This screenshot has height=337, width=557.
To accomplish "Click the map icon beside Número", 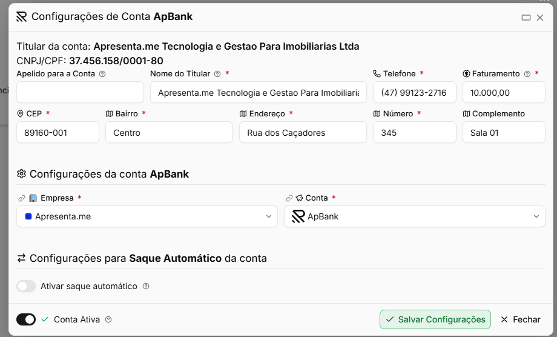I will [377, 114].
